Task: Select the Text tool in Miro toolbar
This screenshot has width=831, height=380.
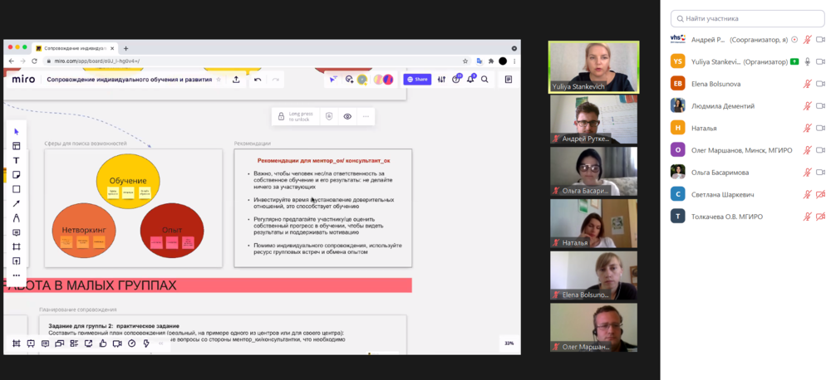Action: pos(16,160)
